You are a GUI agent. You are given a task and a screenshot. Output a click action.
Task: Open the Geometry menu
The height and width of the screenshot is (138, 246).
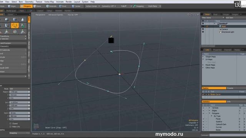29,2
